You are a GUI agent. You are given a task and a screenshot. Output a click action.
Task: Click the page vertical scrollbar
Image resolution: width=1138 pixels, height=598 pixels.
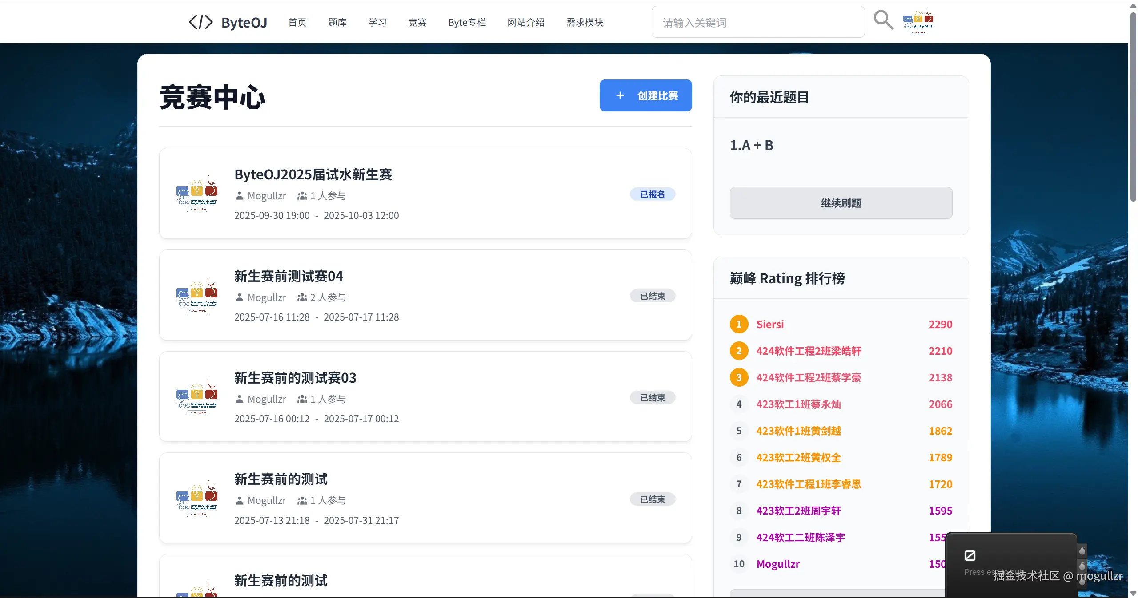point(1133,107)
